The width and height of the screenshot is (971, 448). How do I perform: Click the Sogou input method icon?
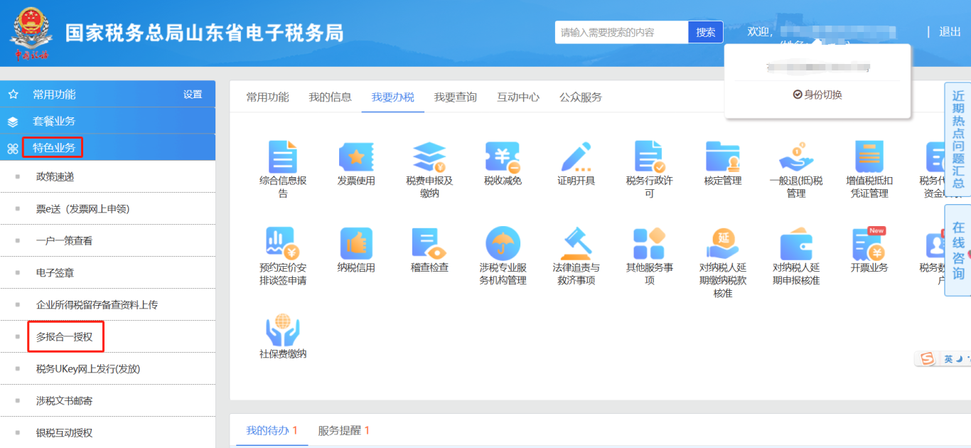pyautogui.click(x=927, y=359)
